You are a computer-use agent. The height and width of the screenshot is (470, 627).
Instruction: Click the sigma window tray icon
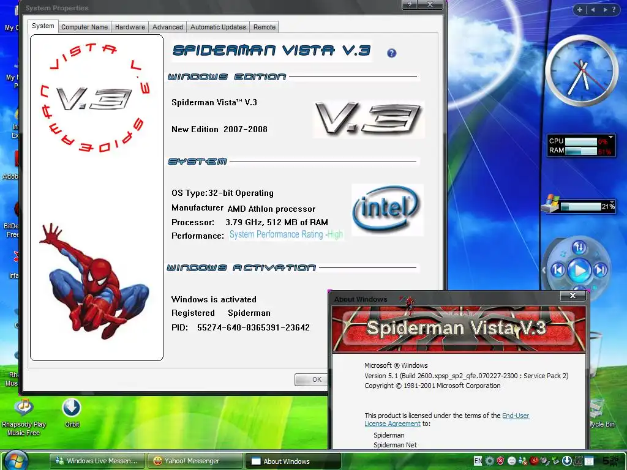tap(588, 461)
